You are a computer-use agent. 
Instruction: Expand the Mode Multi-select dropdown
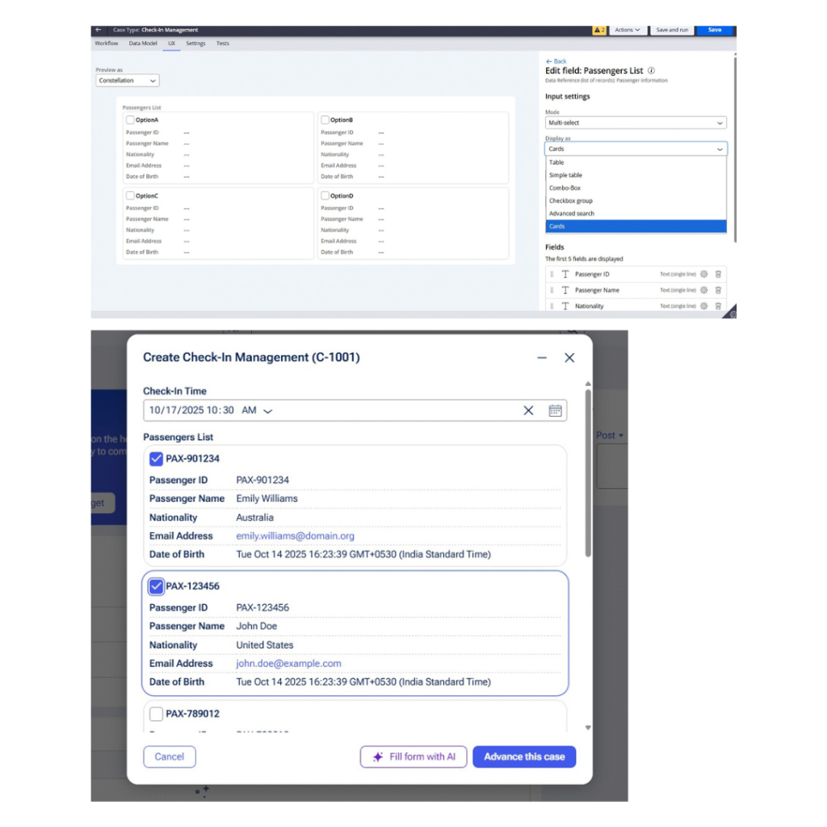636,123
